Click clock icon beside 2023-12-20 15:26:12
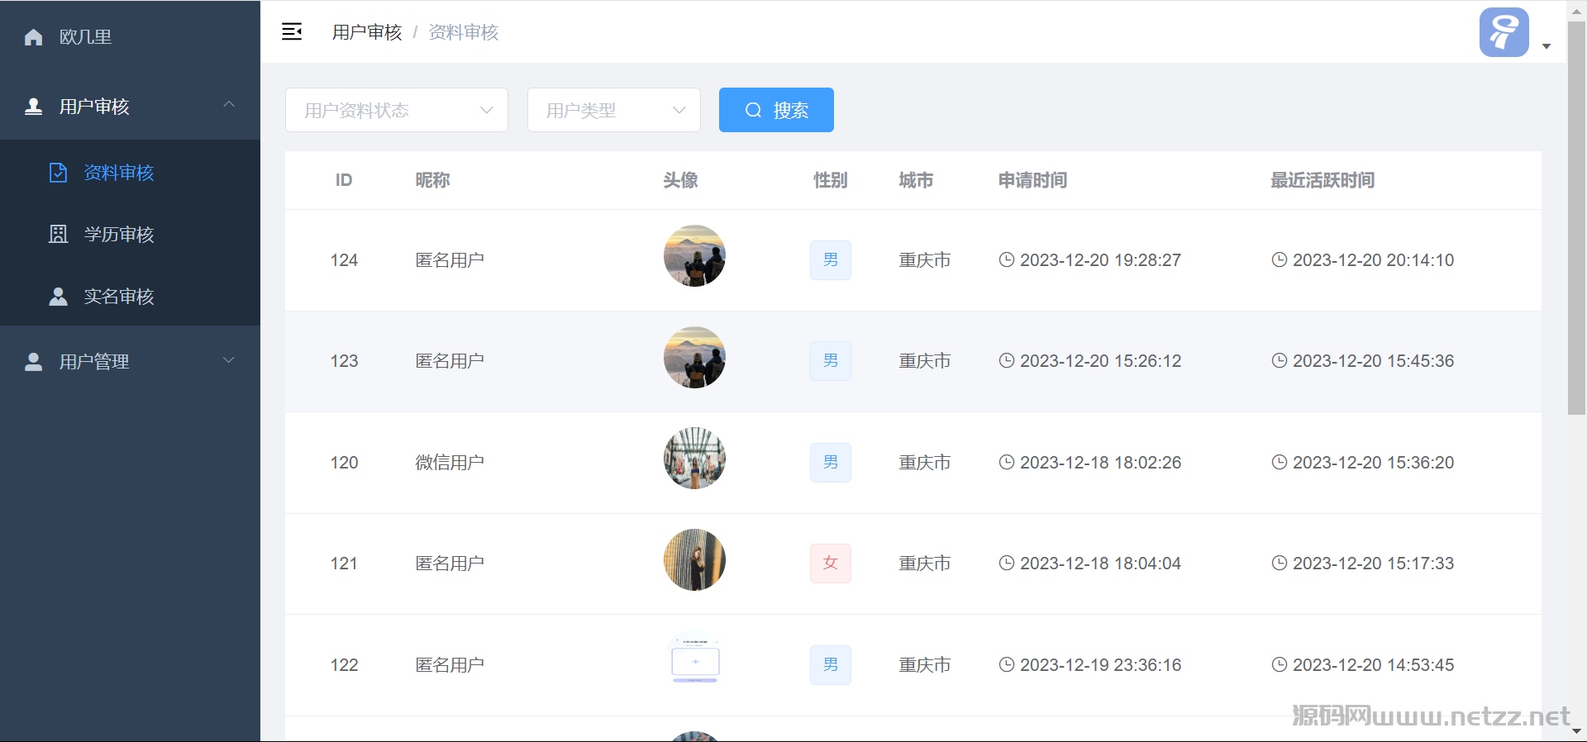Screen dimensions: 1587x742 pos(1006,360)
